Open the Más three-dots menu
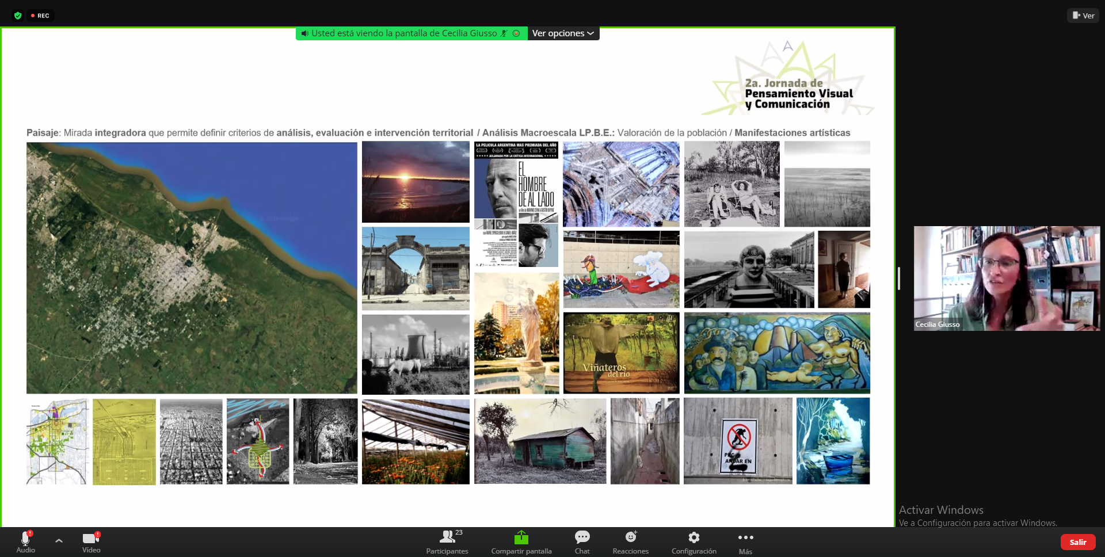Viewport: 1105px width, 557px height. pyautogui.click(x=745, y=542)
